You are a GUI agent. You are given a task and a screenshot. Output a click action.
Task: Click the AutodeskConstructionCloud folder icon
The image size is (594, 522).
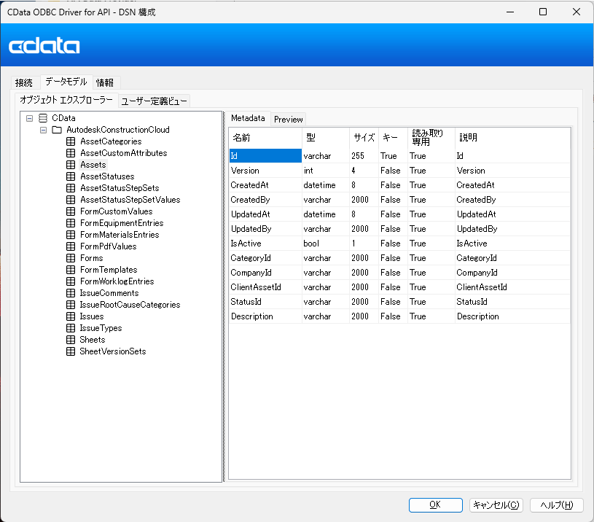pyautogui.click(x=57, y=130)
